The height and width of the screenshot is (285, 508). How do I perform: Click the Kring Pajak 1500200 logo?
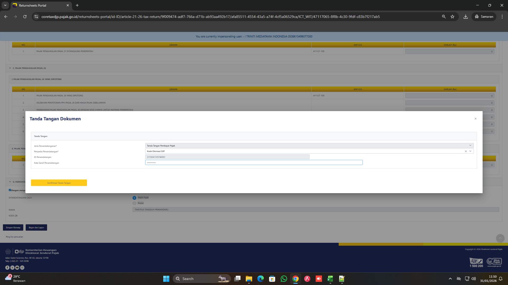(x=476, y=262)
